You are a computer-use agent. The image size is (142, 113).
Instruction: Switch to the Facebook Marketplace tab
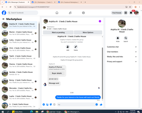coord(70,2)
